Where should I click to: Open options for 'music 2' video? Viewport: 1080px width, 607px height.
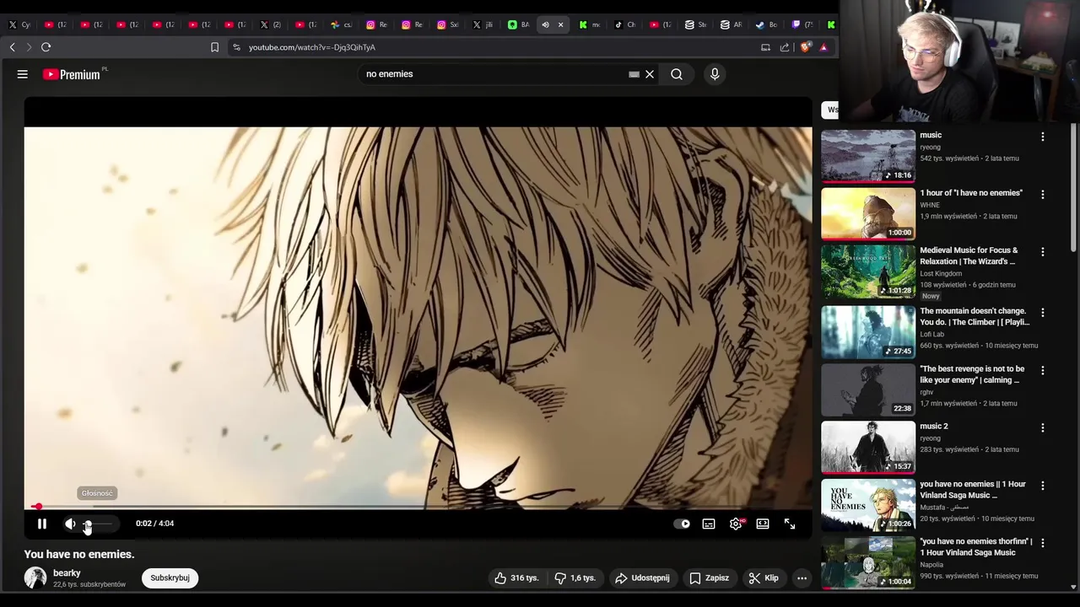1042,428
